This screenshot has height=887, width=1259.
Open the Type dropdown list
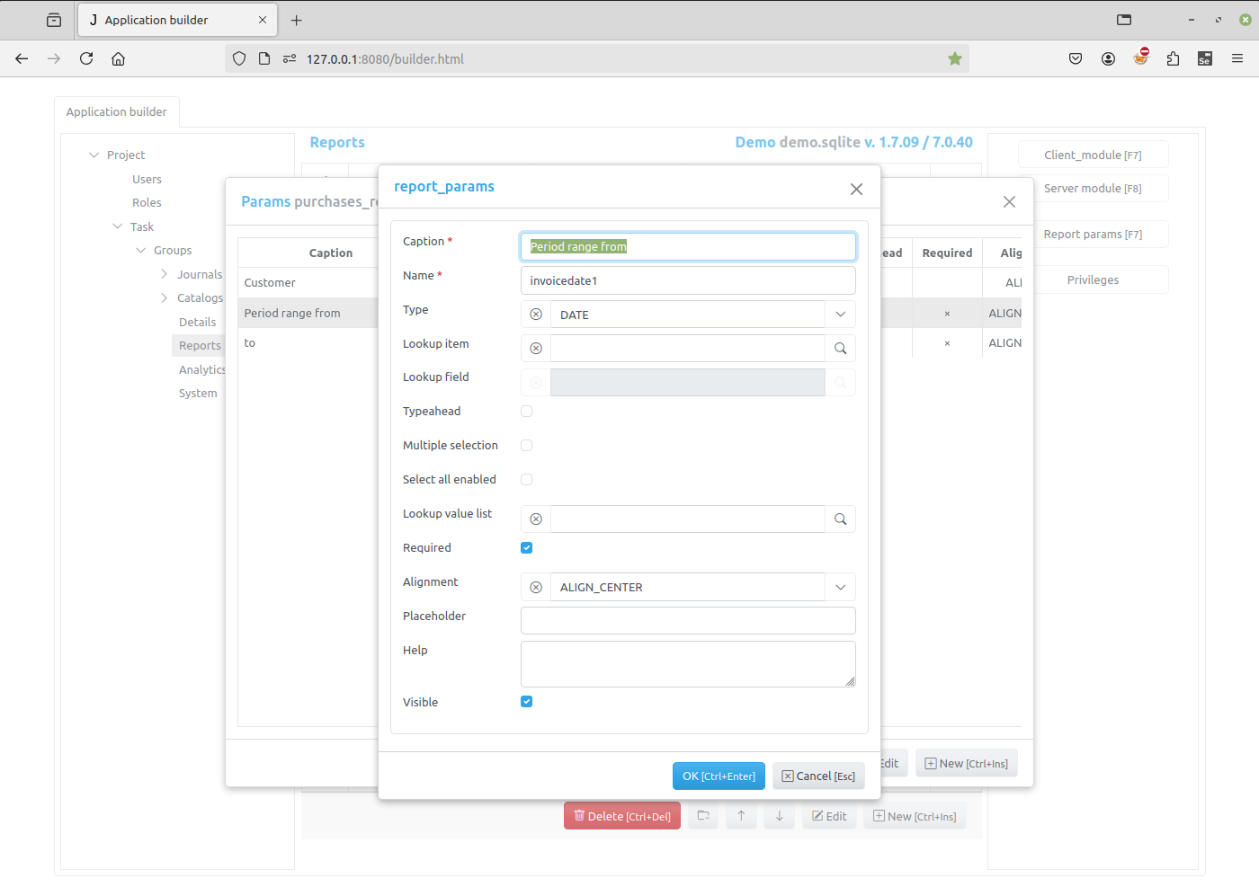(840, 315)
